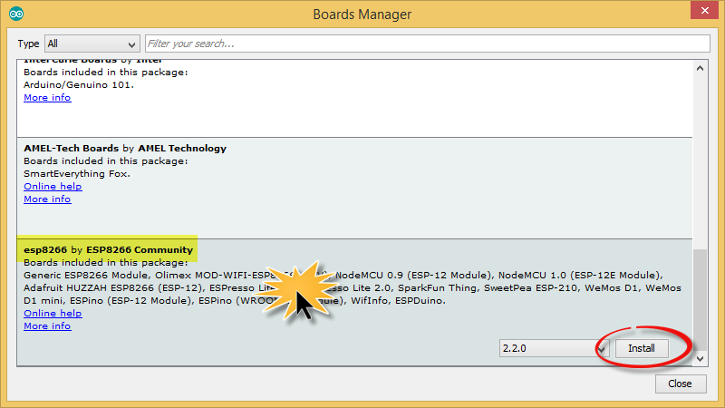Viewport: 725px width, 408px height.
Task: Open the 2.2.0 version dropdown
Action: (554, 348)
